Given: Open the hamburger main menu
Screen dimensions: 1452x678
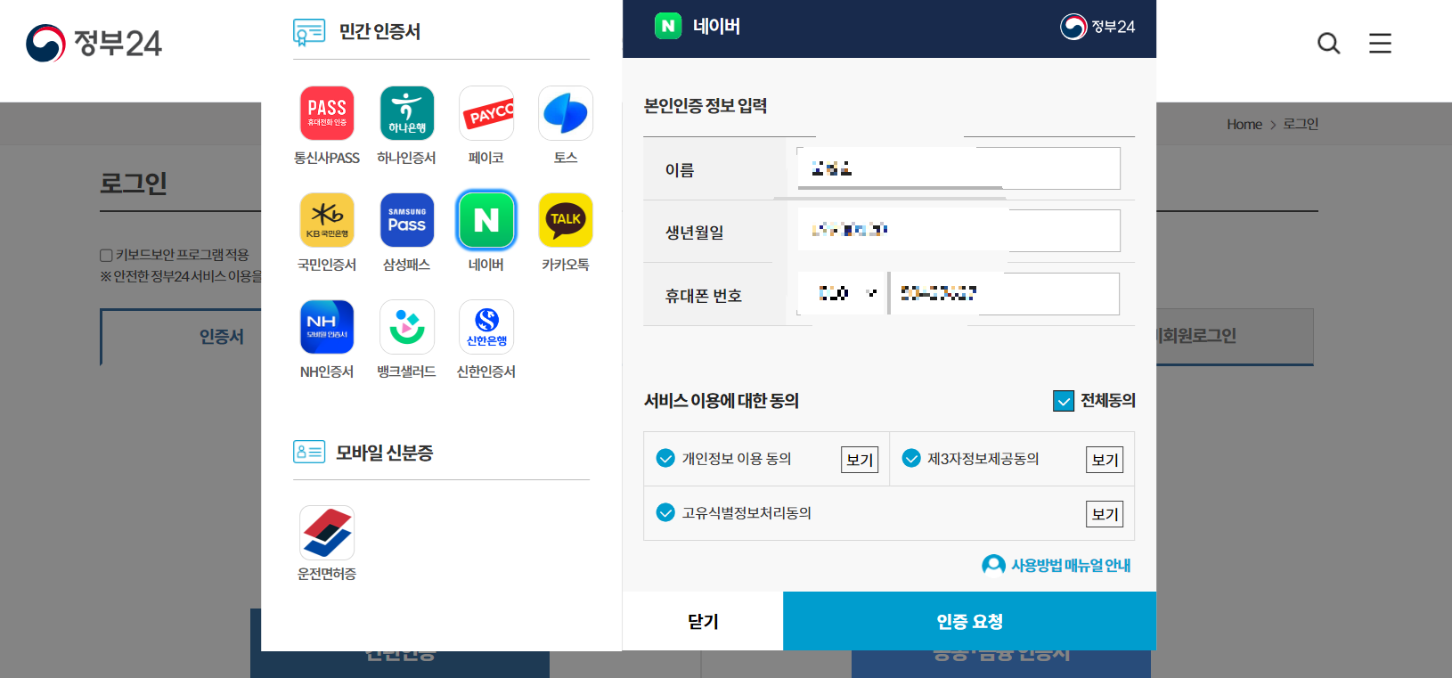Looking at the screenshot, I should 1380,43.
